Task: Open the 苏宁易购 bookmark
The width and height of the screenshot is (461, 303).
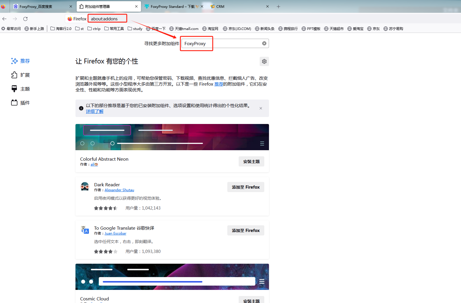Action: (393, 29)
